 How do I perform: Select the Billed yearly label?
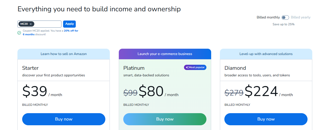pyautogui.click(x=301, y=17)
